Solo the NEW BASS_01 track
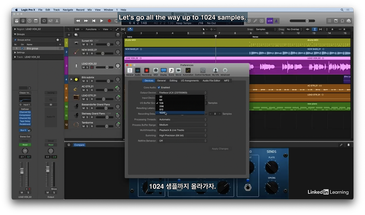365x215 pixels. 87,54
